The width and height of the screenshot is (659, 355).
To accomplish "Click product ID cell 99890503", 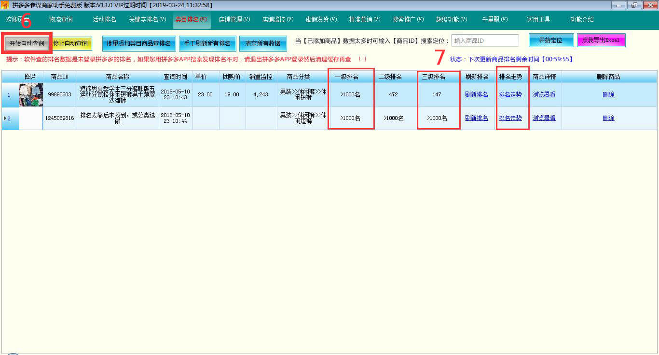I will pyautogui.click(x=60, y=94).
